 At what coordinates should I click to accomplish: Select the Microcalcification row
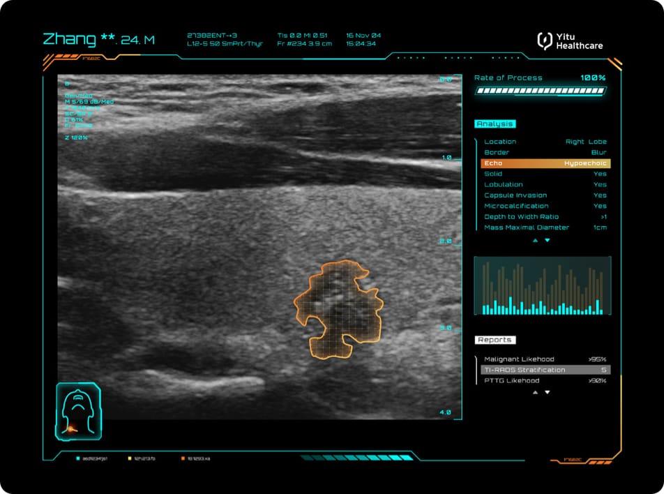[x=545, y=206]
